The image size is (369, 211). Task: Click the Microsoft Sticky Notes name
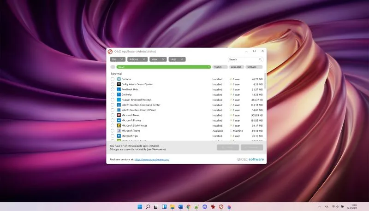tap(134, 126)
